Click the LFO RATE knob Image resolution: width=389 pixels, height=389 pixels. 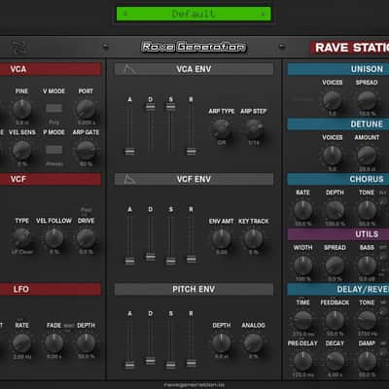21,343
